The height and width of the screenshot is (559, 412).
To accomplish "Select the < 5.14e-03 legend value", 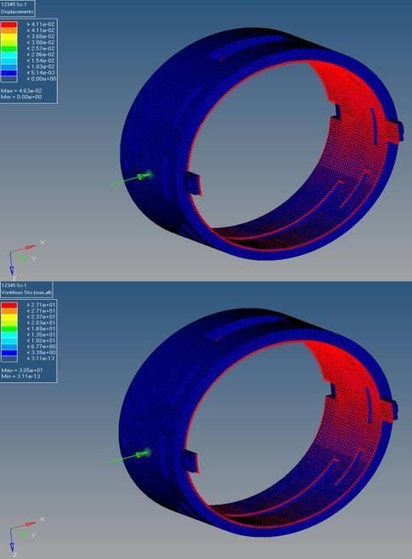I will pyautogui.click(x=41, y=73).
